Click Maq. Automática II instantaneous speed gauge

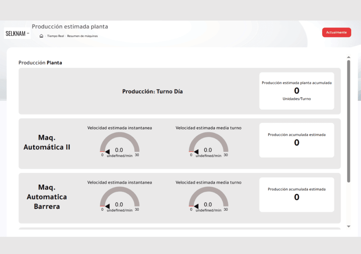tap(120, 144)
